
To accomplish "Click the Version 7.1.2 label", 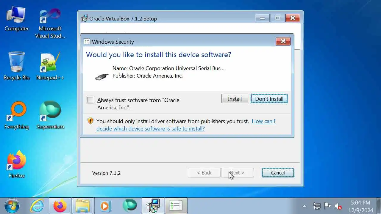I will click(106, 173).
